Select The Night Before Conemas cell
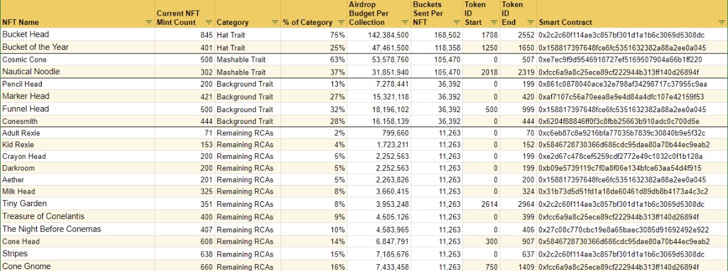728x271 pixels. (78, 229)
